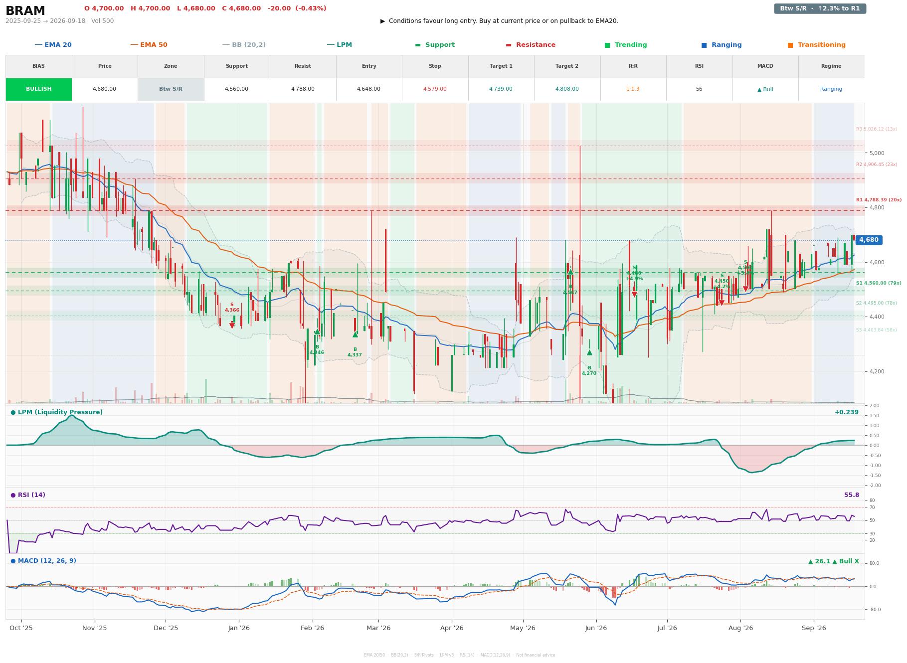Screen dimensions: 907x663
Task: Select the 4,648.00 entry value
Action: tap(368, 89)
